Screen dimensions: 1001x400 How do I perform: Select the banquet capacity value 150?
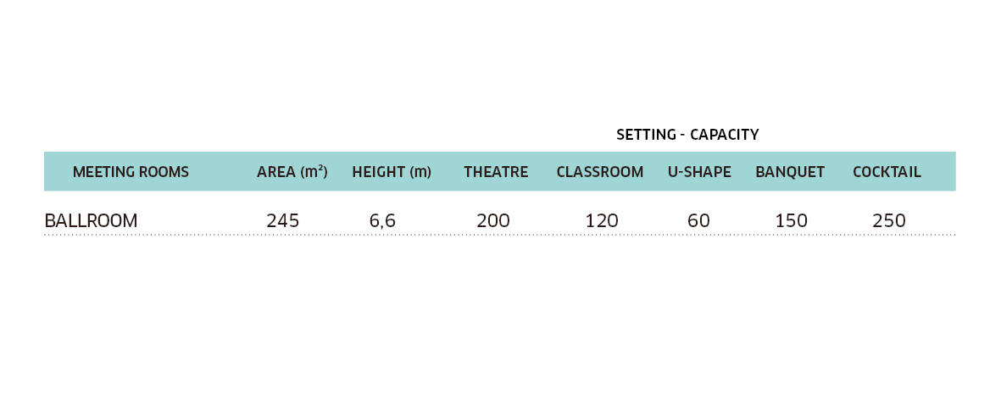792,220
